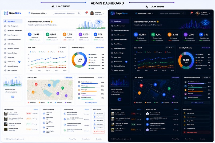Open View All Departments link in dark theme

pyautogui.click(x=197, y=103)
